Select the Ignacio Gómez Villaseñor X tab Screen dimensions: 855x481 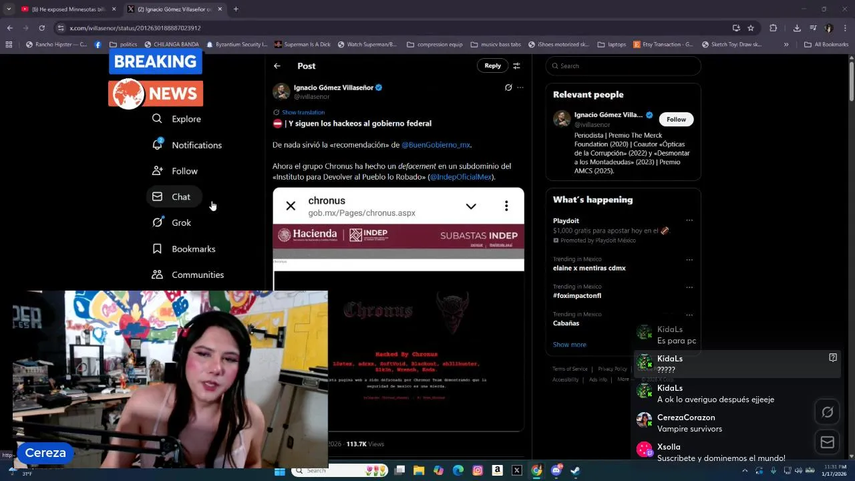[176, 9]
